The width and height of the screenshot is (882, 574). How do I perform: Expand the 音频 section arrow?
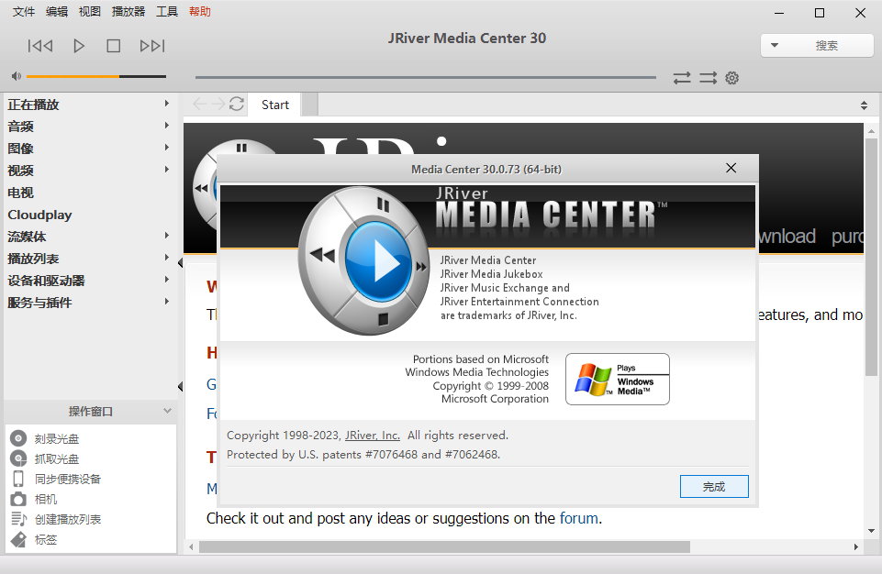point(166,126)
